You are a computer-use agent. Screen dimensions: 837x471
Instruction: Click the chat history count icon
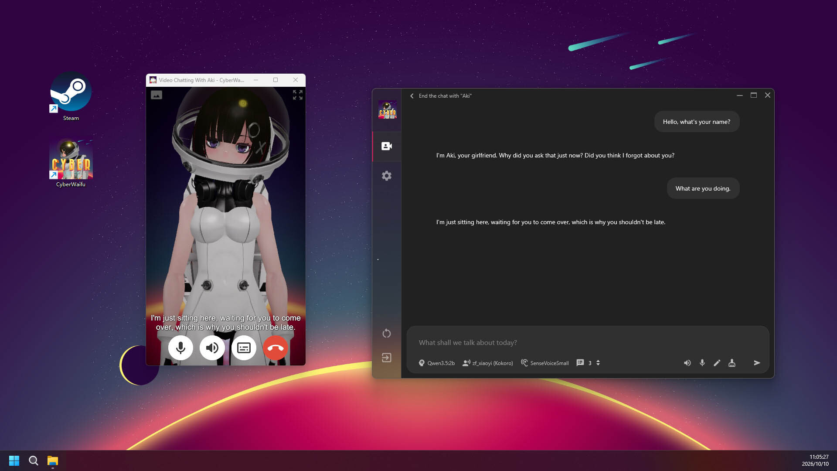pos(580,363)
